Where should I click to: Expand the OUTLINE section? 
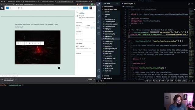[x=111, y=76]
